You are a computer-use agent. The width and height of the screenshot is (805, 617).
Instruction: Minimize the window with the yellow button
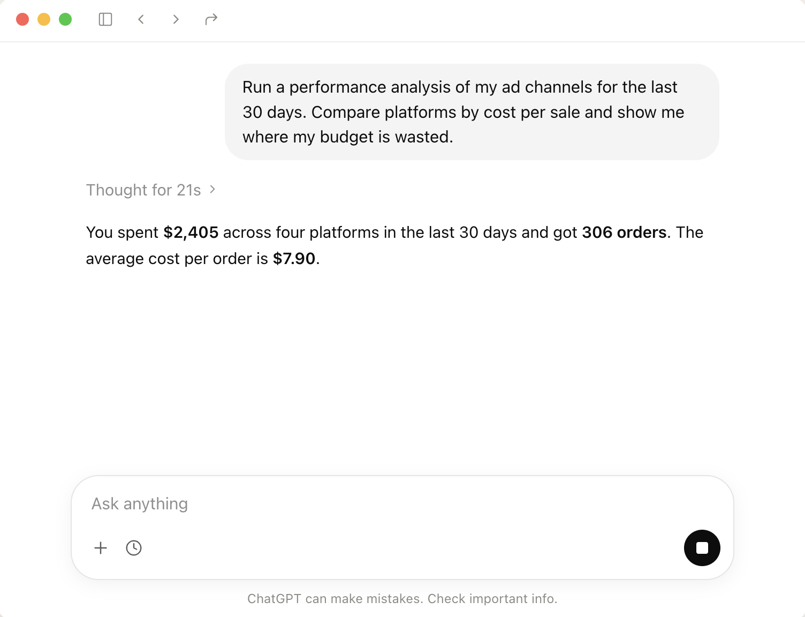(44, 19)
